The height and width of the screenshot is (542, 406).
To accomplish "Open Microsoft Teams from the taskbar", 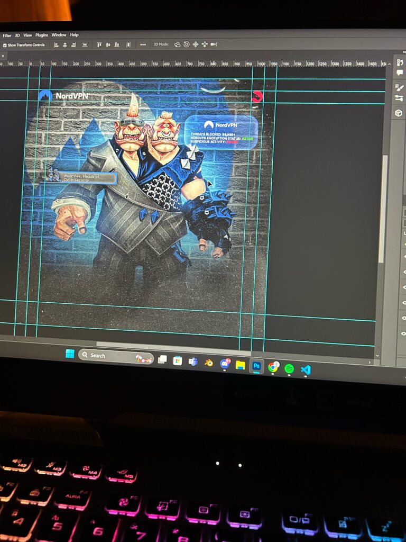I will 193,362.
